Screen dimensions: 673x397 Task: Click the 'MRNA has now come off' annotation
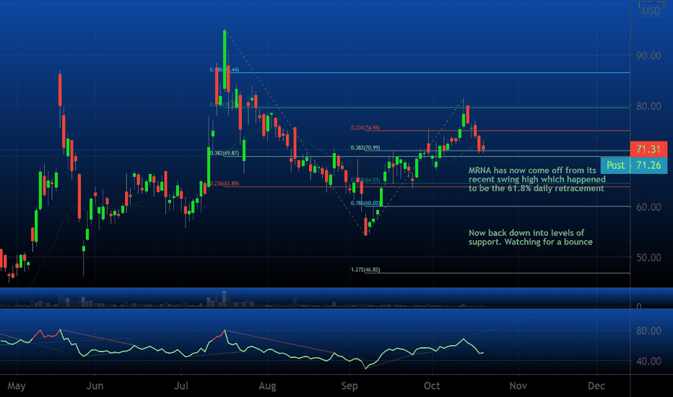click(x=537, y=180)
